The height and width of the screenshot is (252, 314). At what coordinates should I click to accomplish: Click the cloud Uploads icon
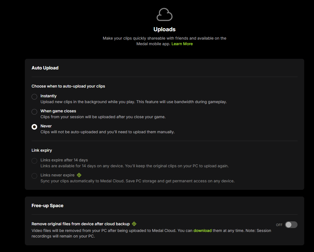click(165, 14)
